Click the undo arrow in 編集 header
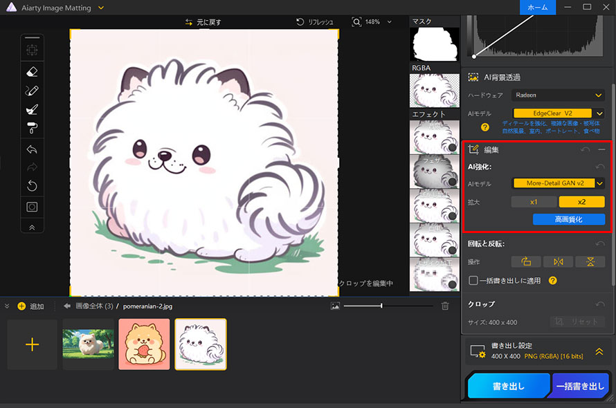616x408 pixels. coord(585,149)
